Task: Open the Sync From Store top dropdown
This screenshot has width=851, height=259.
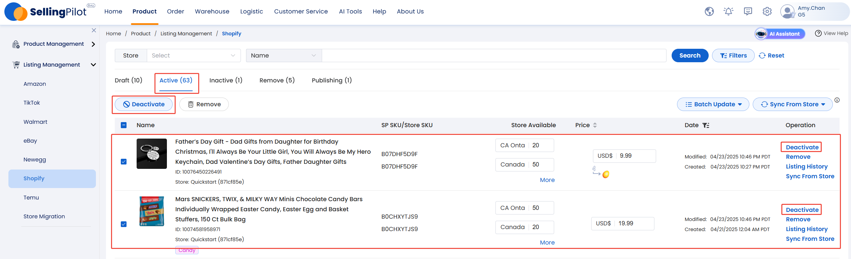Action: pyautogui.click(x=793, y=104)
